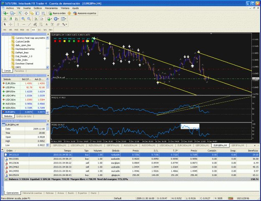261x201 pixels.
Task: Open the periodicity clock dropdown
Action: coord(57,19)
